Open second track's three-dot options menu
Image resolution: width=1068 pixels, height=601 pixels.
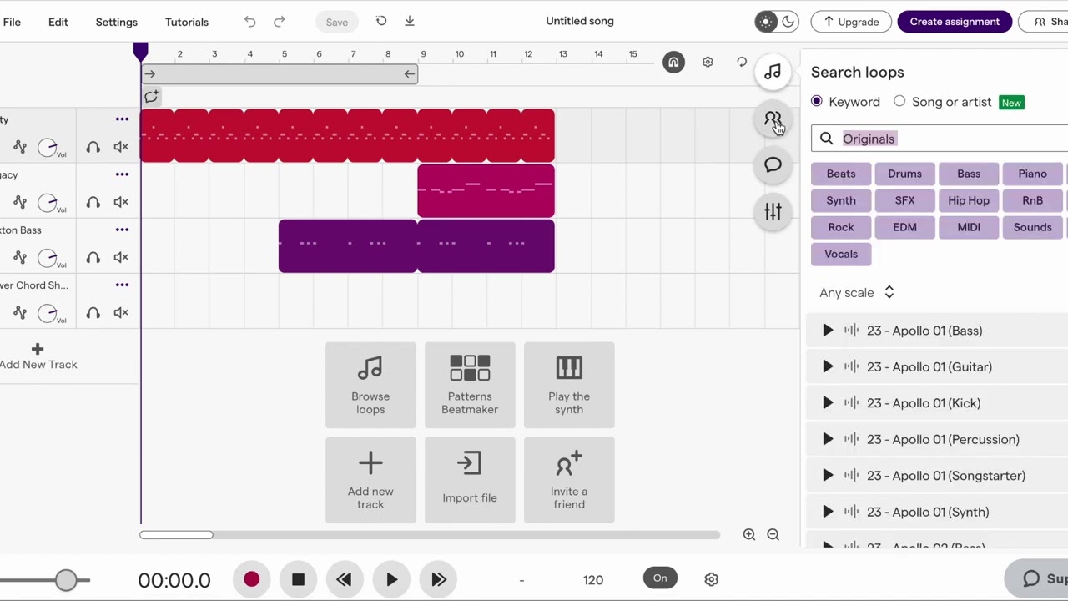point(123,174)
